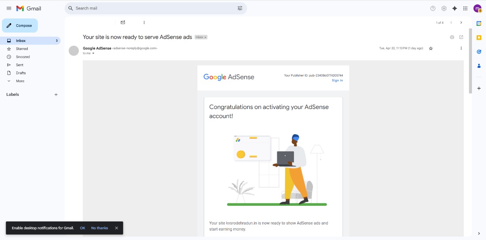Click the Gmail logo
The width and height of the screenshot is (486, 240).
(29, 8)
